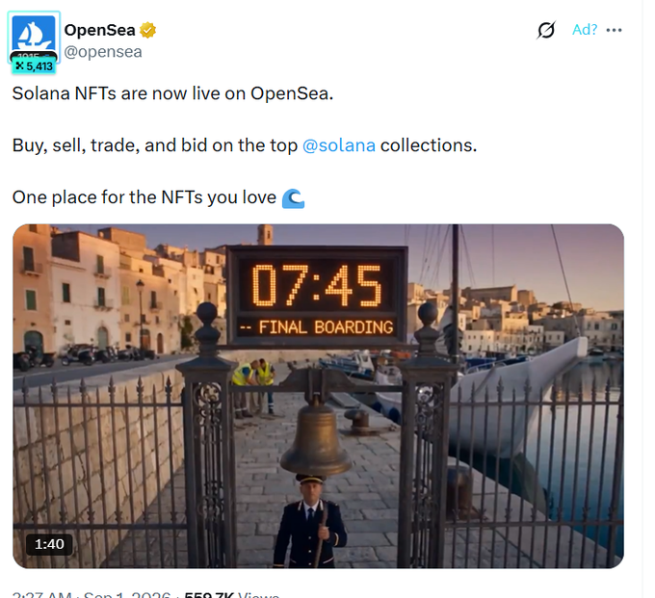Image resolution: width=655 pixels, height=598 pixels.
Task: Click the 07:45 Final Boarding sign in video
Action: click(317, 296)
